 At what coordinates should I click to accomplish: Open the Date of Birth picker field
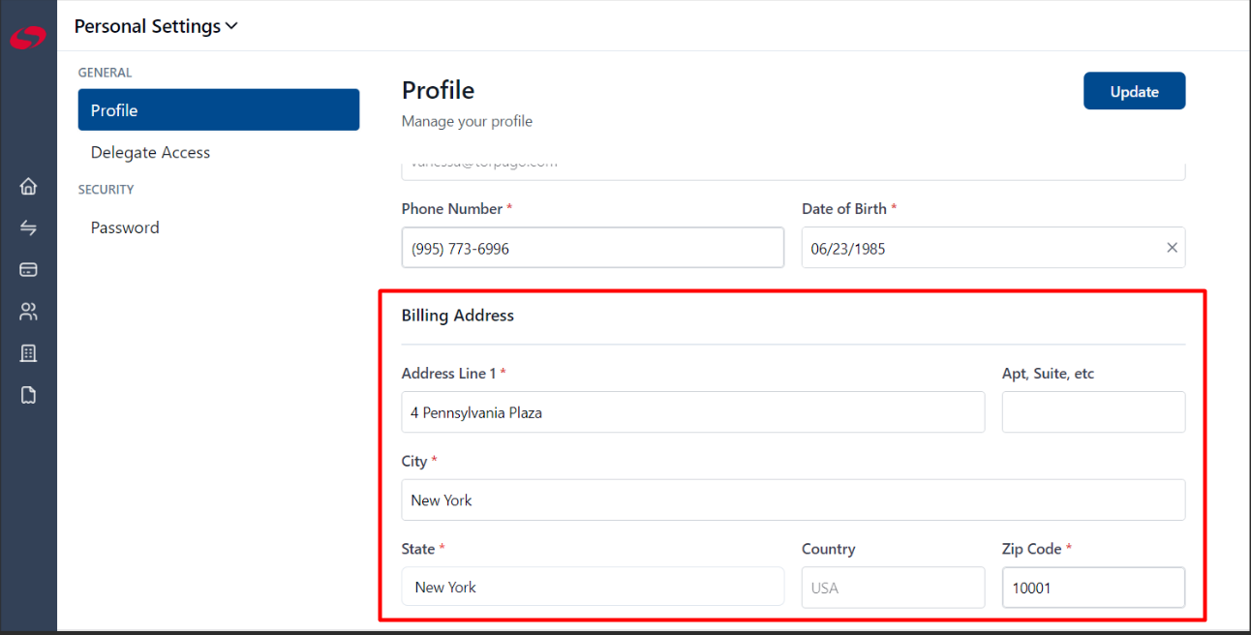click(993, 248)
